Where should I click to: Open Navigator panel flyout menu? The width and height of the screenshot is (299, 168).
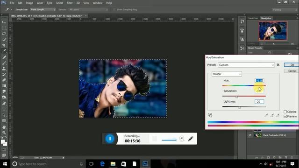click(x=297, y=18)
